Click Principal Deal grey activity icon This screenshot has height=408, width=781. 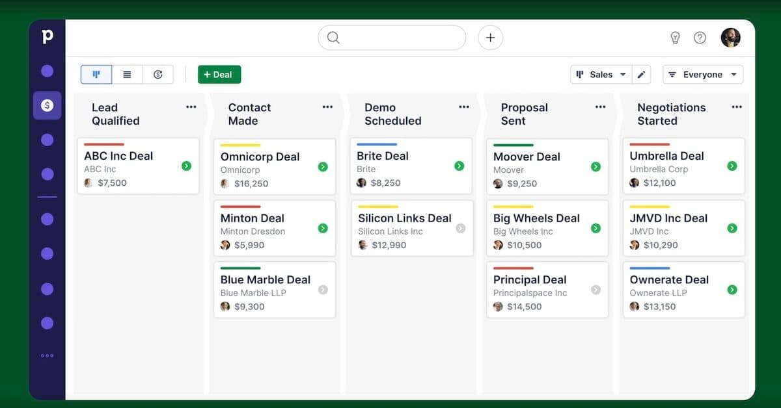point(596,290)
